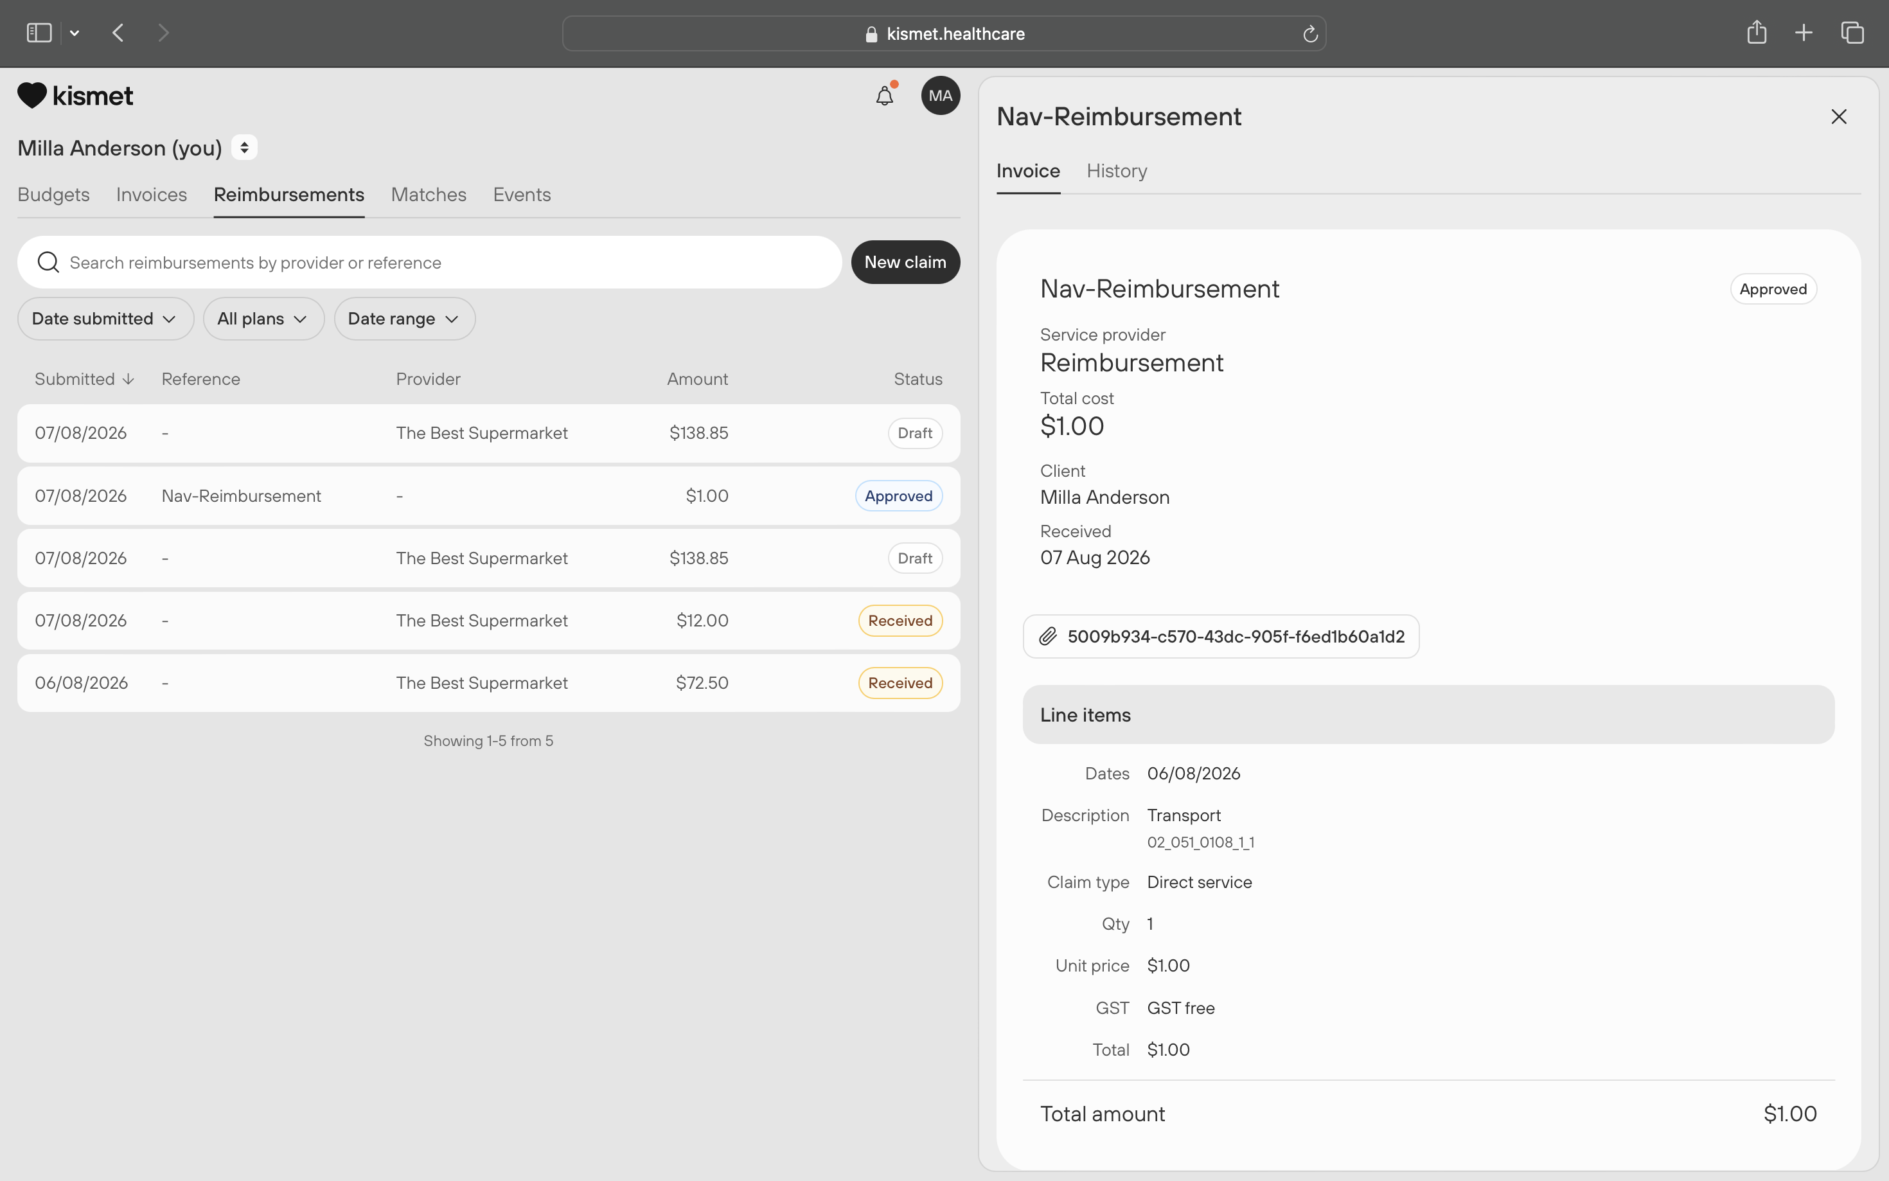
Task: Open a new tab with plus icon
Action: [1804, 33]
